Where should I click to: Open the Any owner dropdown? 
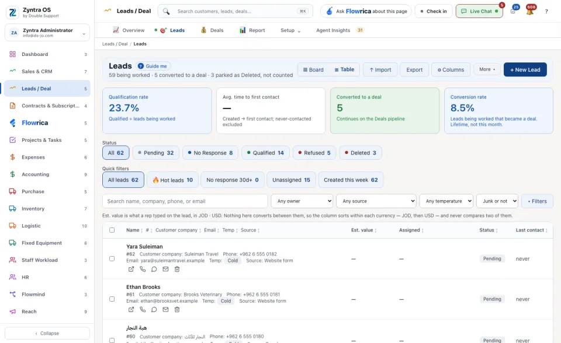point(302,201)
